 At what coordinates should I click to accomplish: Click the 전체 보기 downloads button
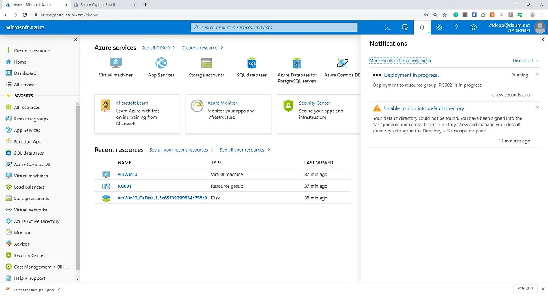525,289
